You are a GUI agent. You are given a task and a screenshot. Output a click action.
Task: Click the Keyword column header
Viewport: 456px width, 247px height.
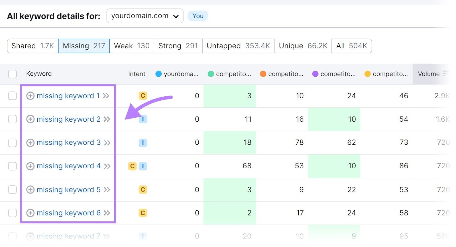[x=39, y=74]
